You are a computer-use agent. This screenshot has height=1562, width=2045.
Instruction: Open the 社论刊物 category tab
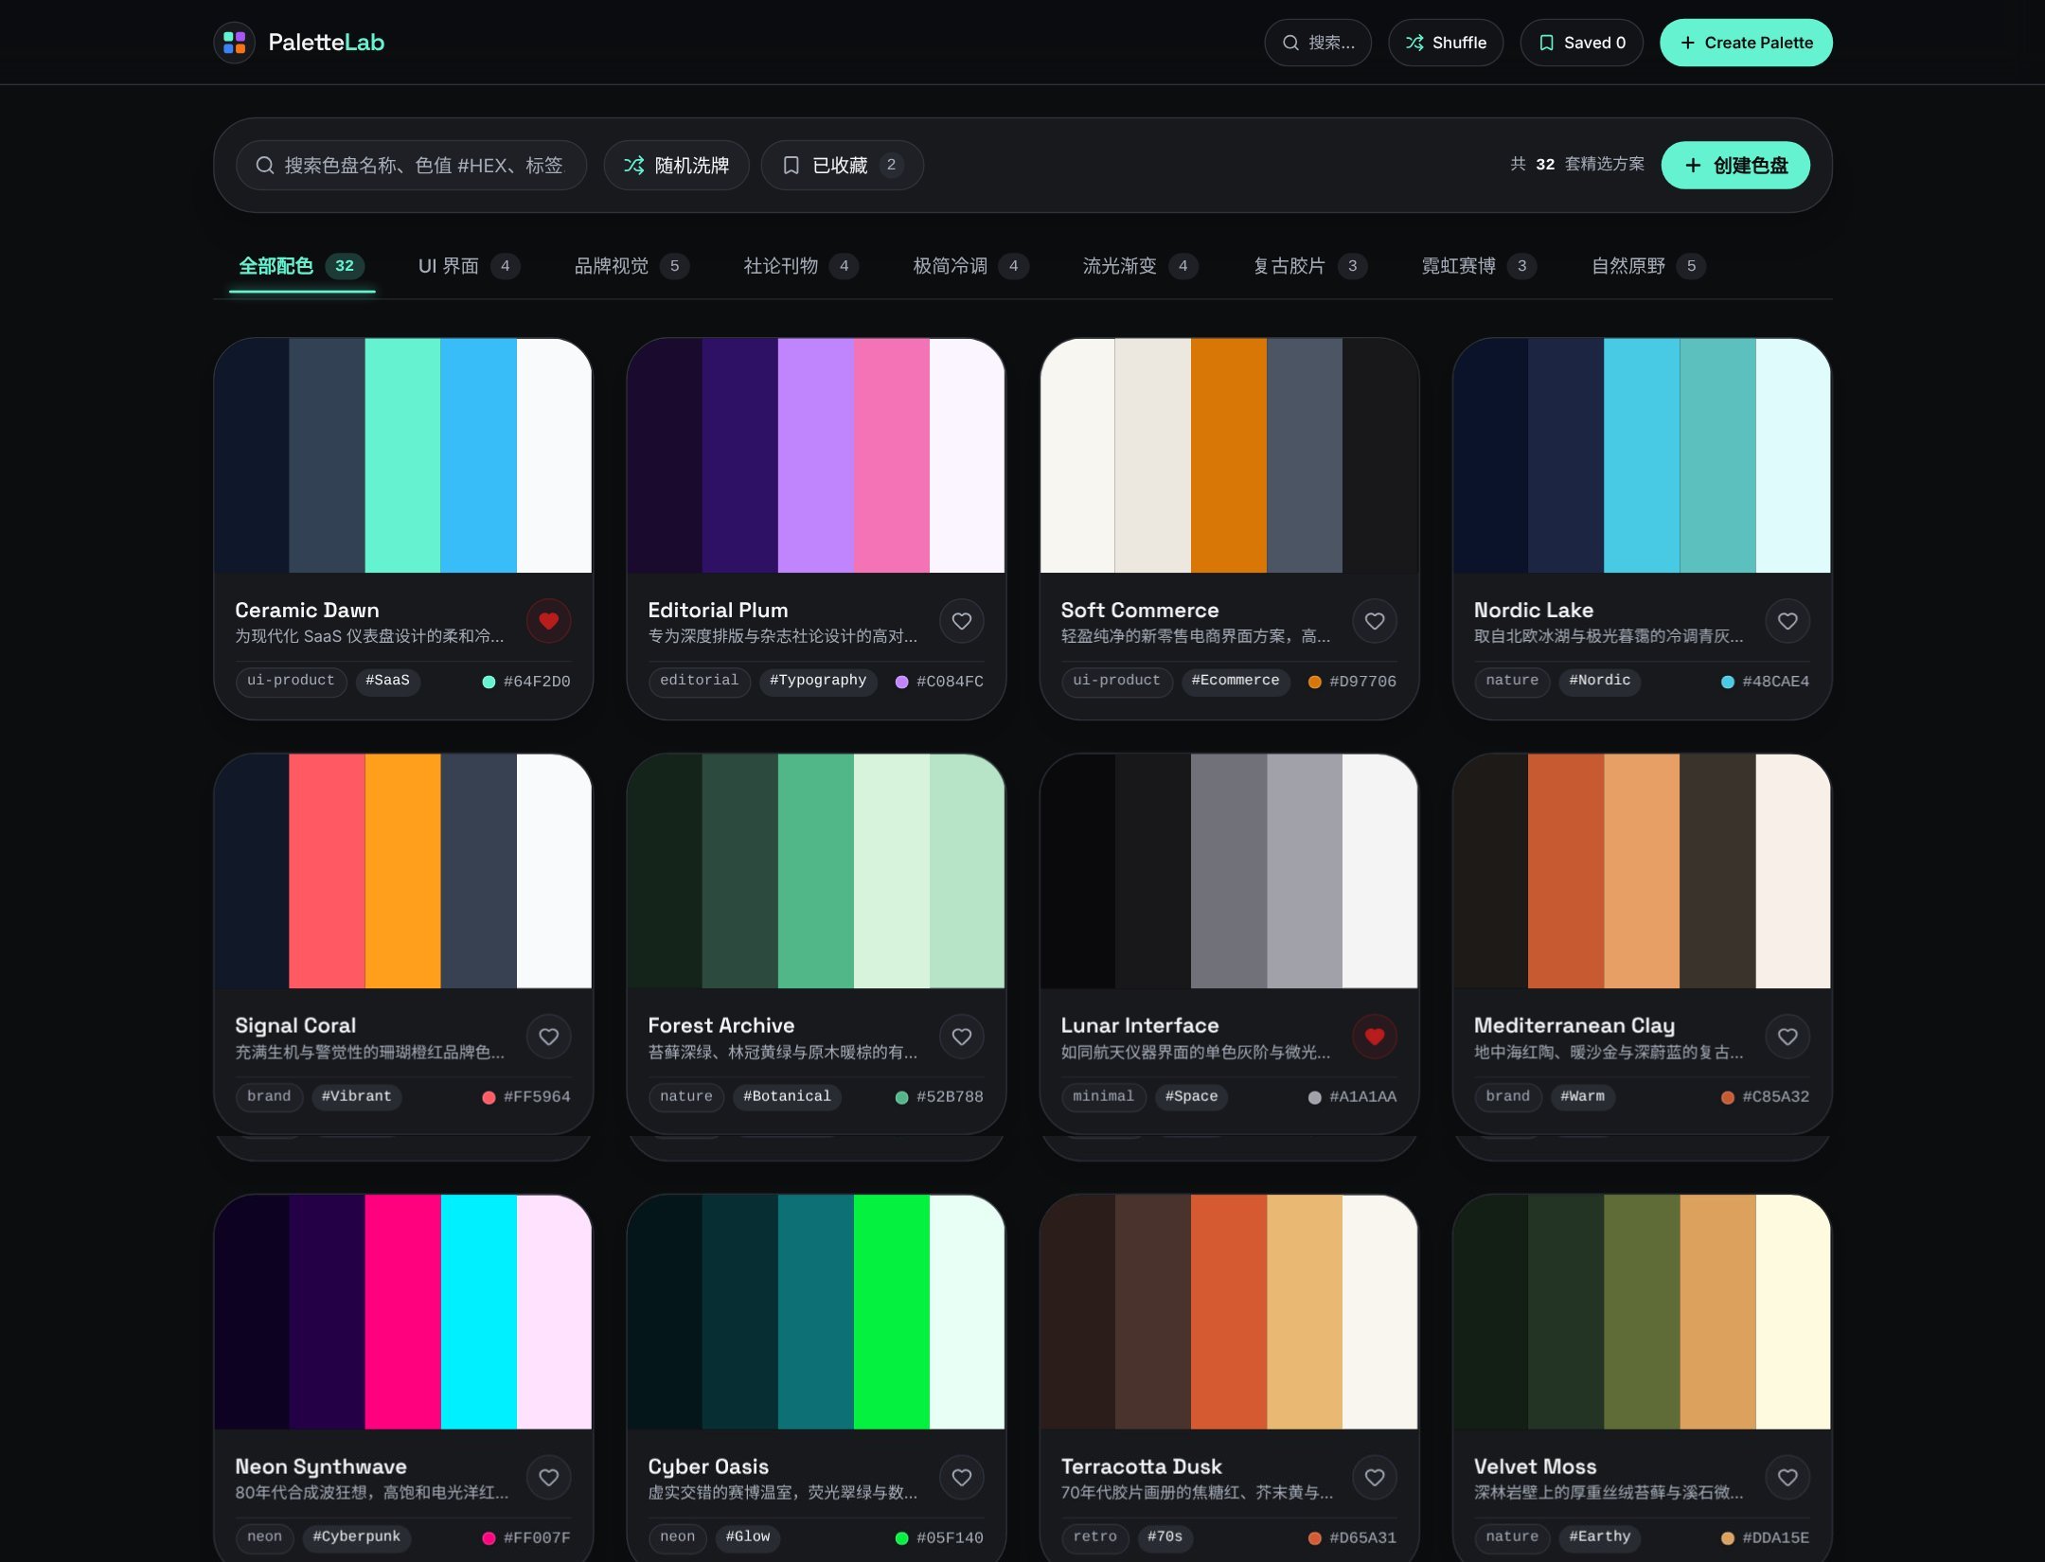coord(802,266)
